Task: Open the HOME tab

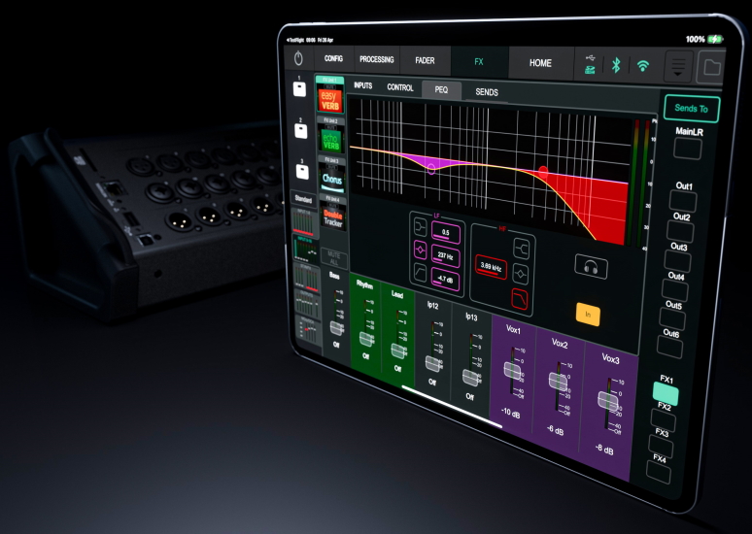Action: pos(540,63)
